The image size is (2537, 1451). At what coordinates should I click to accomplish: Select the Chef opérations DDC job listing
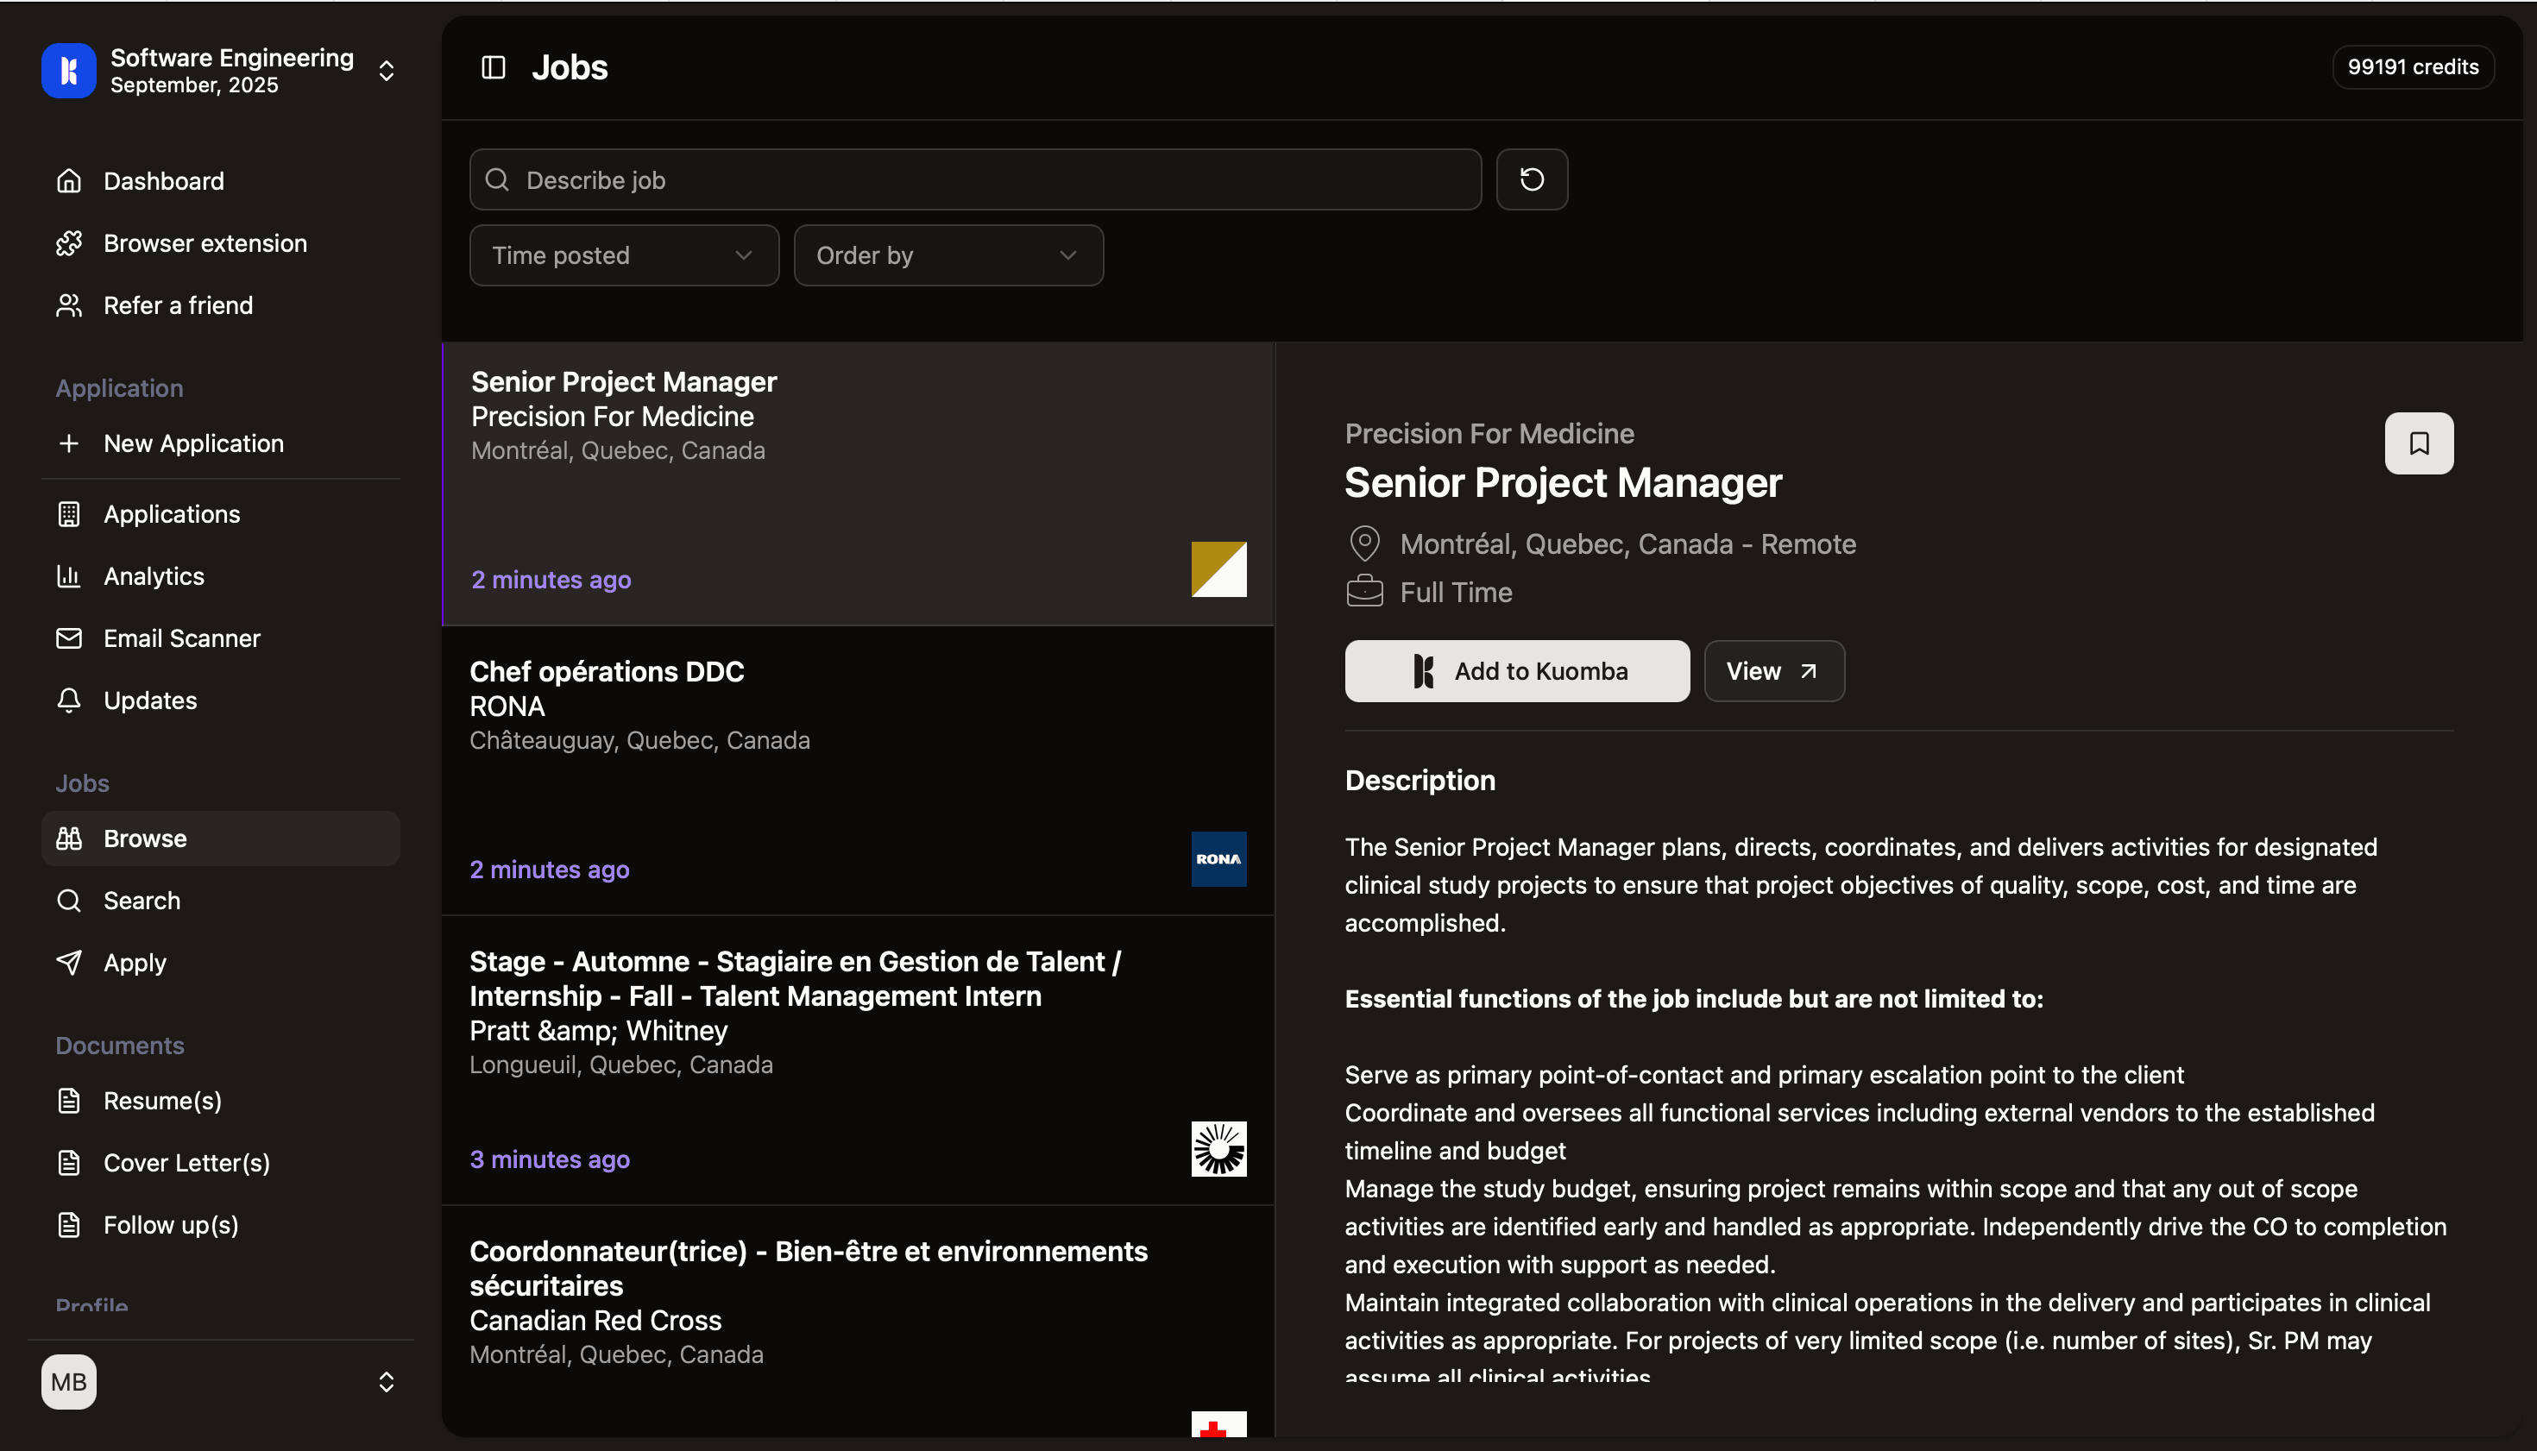[x=857, y=770]
